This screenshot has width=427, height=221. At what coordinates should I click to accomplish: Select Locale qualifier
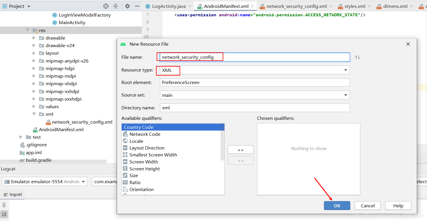[171, 141]
